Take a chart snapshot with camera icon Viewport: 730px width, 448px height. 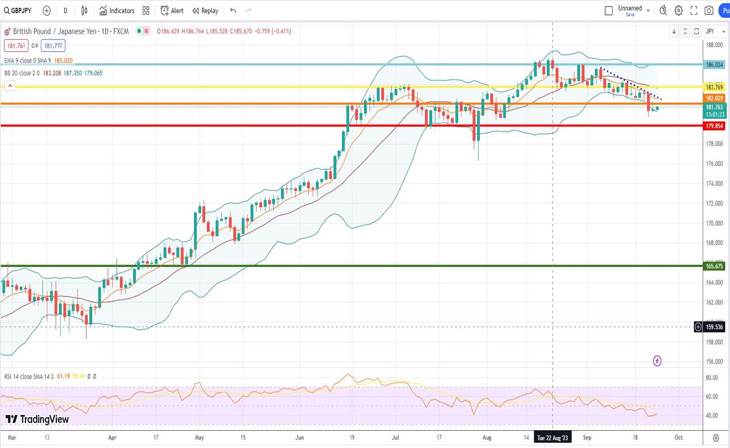(x=709, y=10)
